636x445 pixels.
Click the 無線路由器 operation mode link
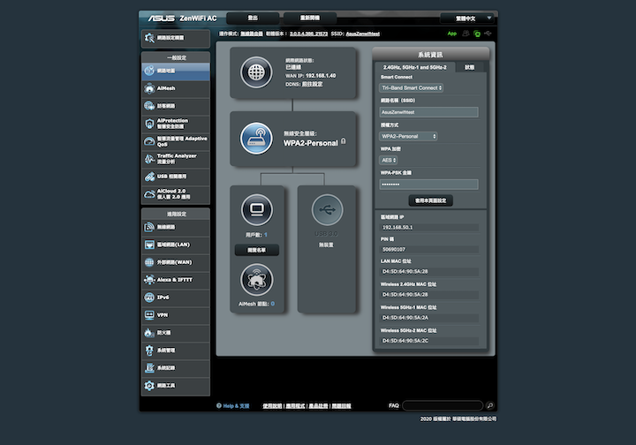click(252, 34)
